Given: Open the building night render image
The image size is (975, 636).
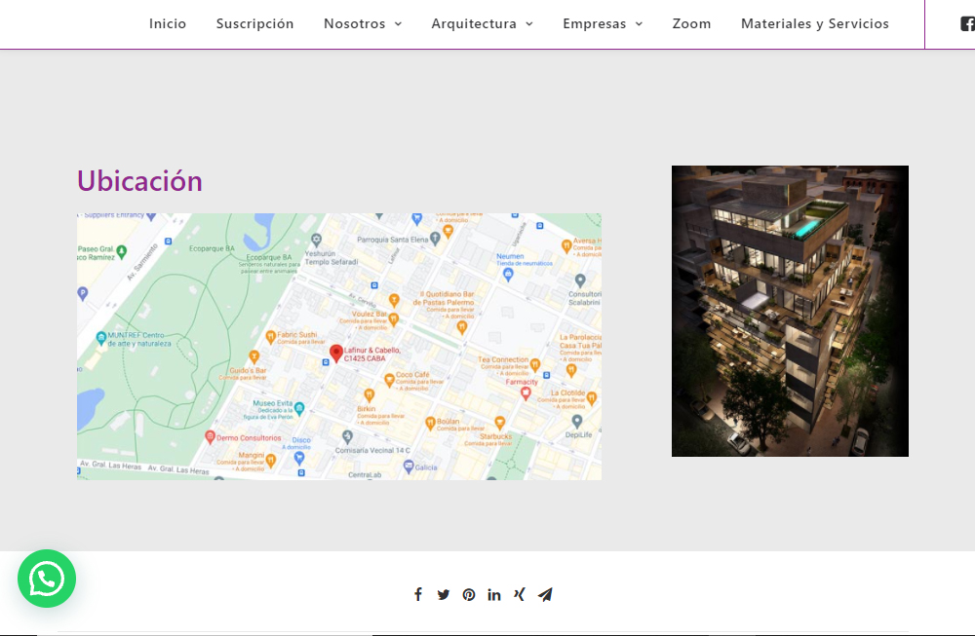Looking at the screenshot, I should [x=790, y=311].
